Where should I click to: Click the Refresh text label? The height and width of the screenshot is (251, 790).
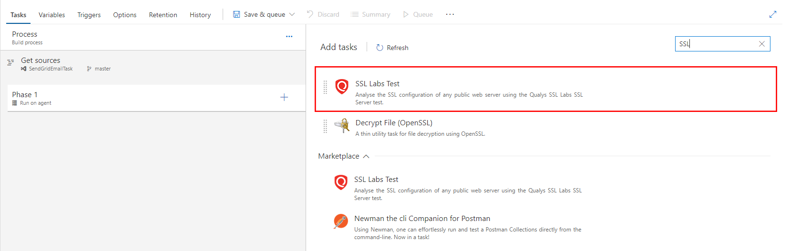click(x=398, y=48)
